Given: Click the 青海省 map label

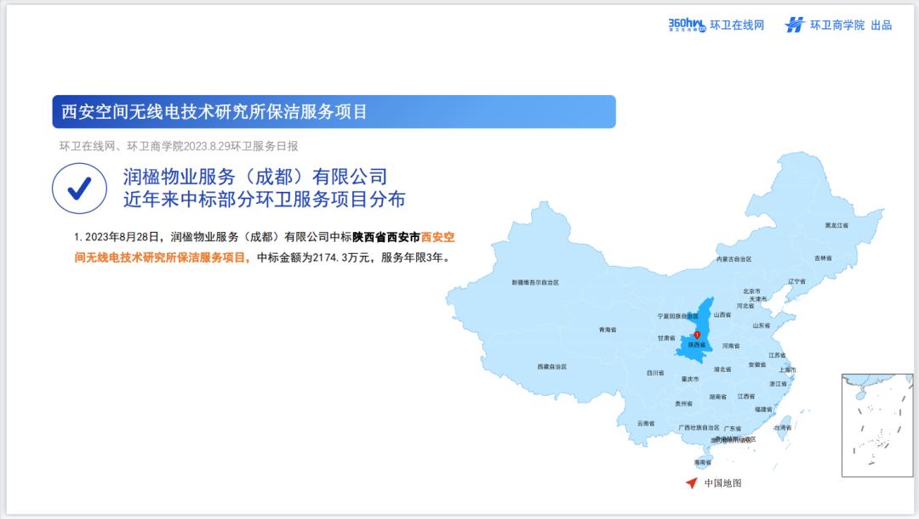Looking at the screenshot, I should tap(608, 330).
